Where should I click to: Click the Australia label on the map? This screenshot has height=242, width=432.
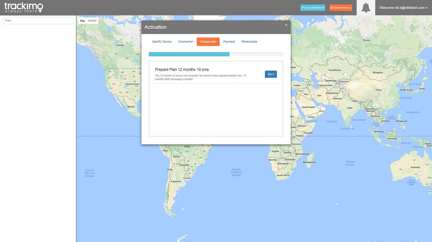click(x=415, y=167)
